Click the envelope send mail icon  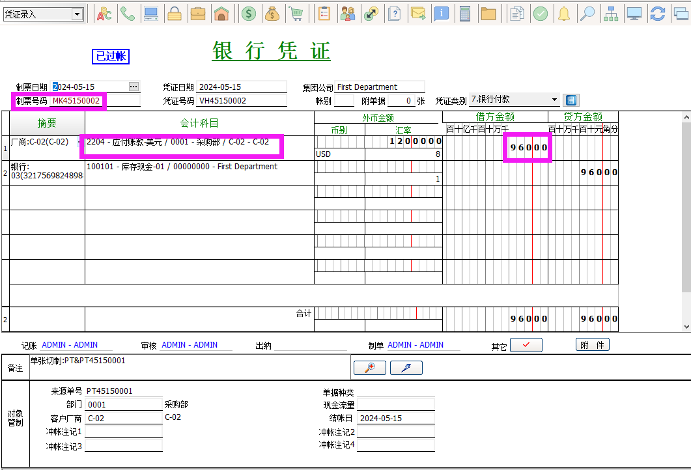point(418,14)
